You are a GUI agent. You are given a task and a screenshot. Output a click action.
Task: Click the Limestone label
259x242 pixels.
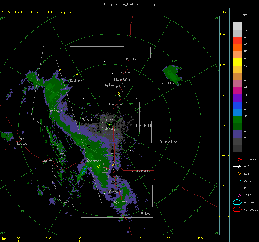tap(54, 111)
